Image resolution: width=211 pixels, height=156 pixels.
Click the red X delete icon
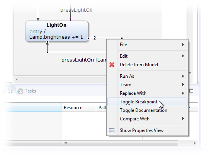112,65
